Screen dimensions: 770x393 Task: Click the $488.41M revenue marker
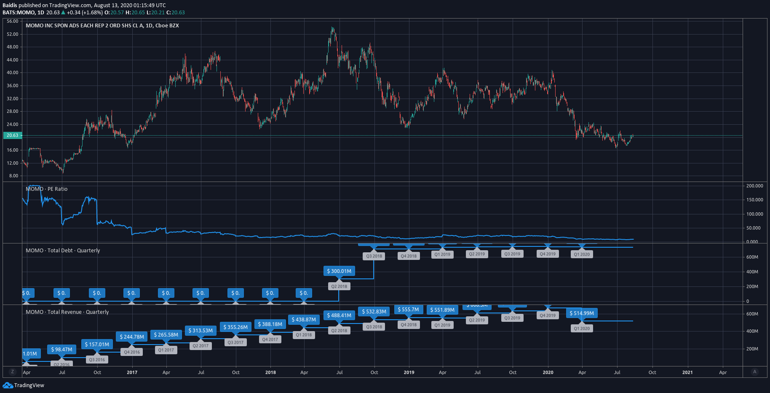pos(339,315)
